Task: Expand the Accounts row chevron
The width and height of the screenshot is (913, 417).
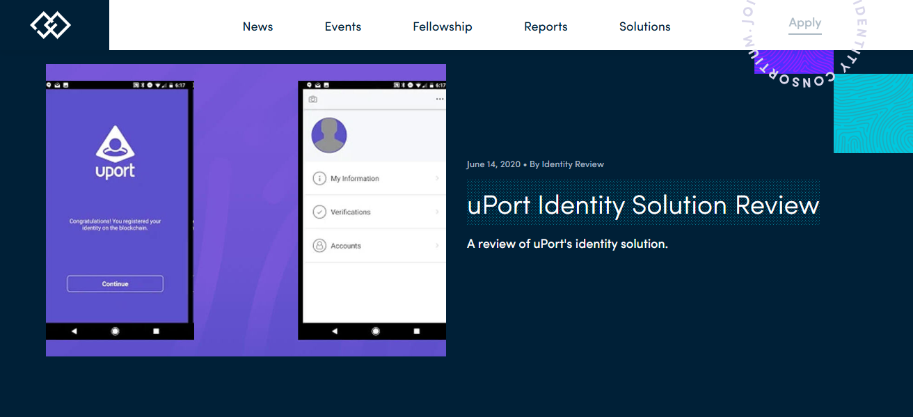Action: tap(438, 245)
